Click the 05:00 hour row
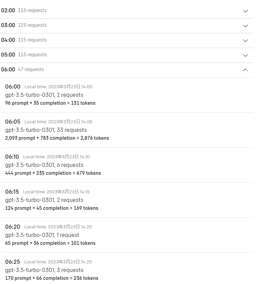Image resolution: width=257 pixels, height=284 pixels. point(8,55)
